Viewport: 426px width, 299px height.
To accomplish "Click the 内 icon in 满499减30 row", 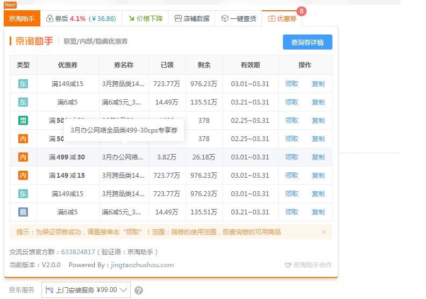I will [23, 157].
